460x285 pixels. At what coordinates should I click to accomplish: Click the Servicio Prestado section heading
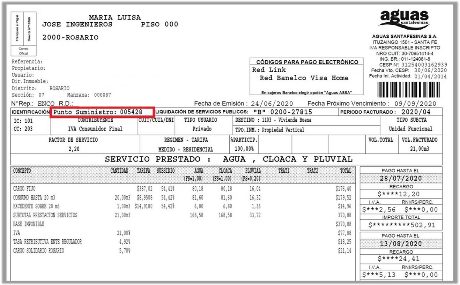tap(229, 159)
